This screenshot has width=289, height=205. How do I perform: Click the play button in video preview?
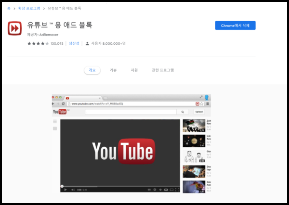point(66,190)
